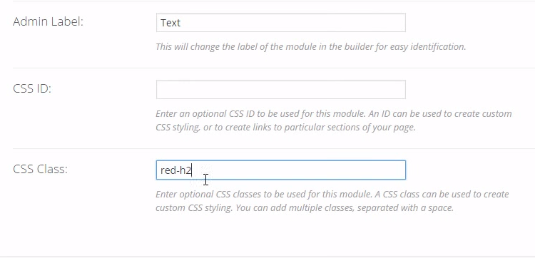This screenshot has width=535, height=258.
Task: Click the CSS ID description's first line
Action: (x=334, y=113)
